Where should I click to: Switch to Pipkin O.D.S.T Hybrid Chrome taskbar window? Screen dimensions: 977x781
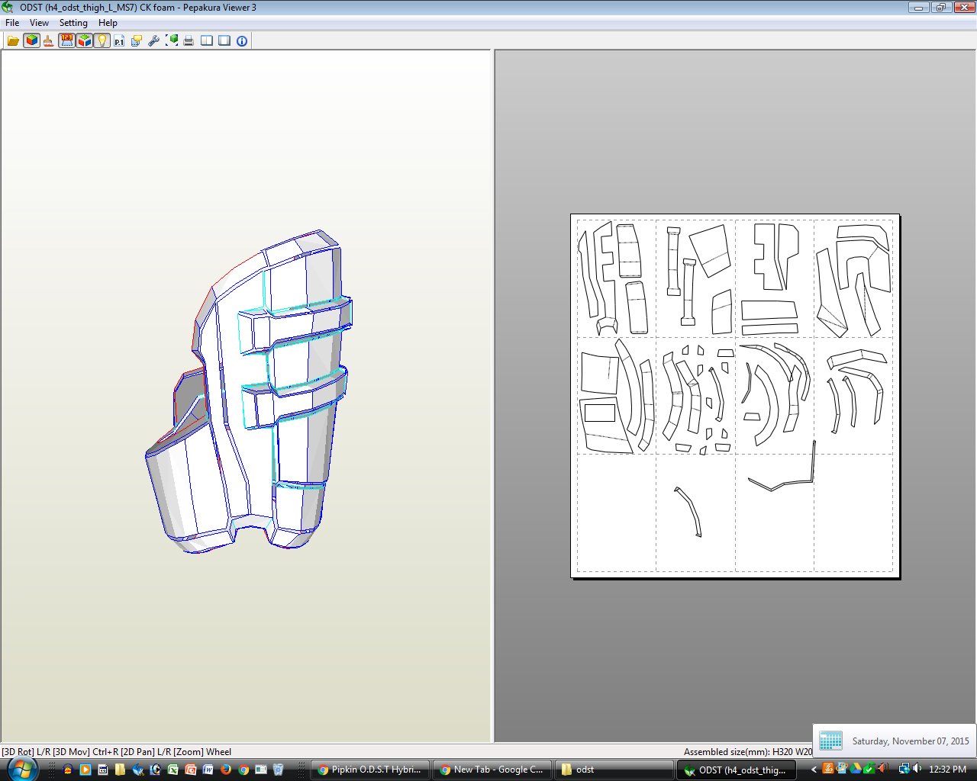tap(370, 770)
